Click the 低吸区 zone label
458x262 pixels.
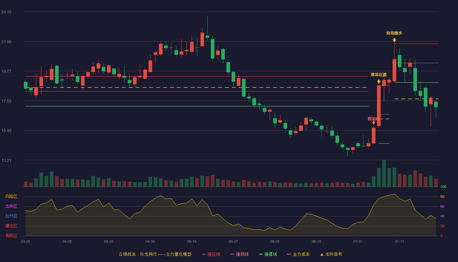11,236
